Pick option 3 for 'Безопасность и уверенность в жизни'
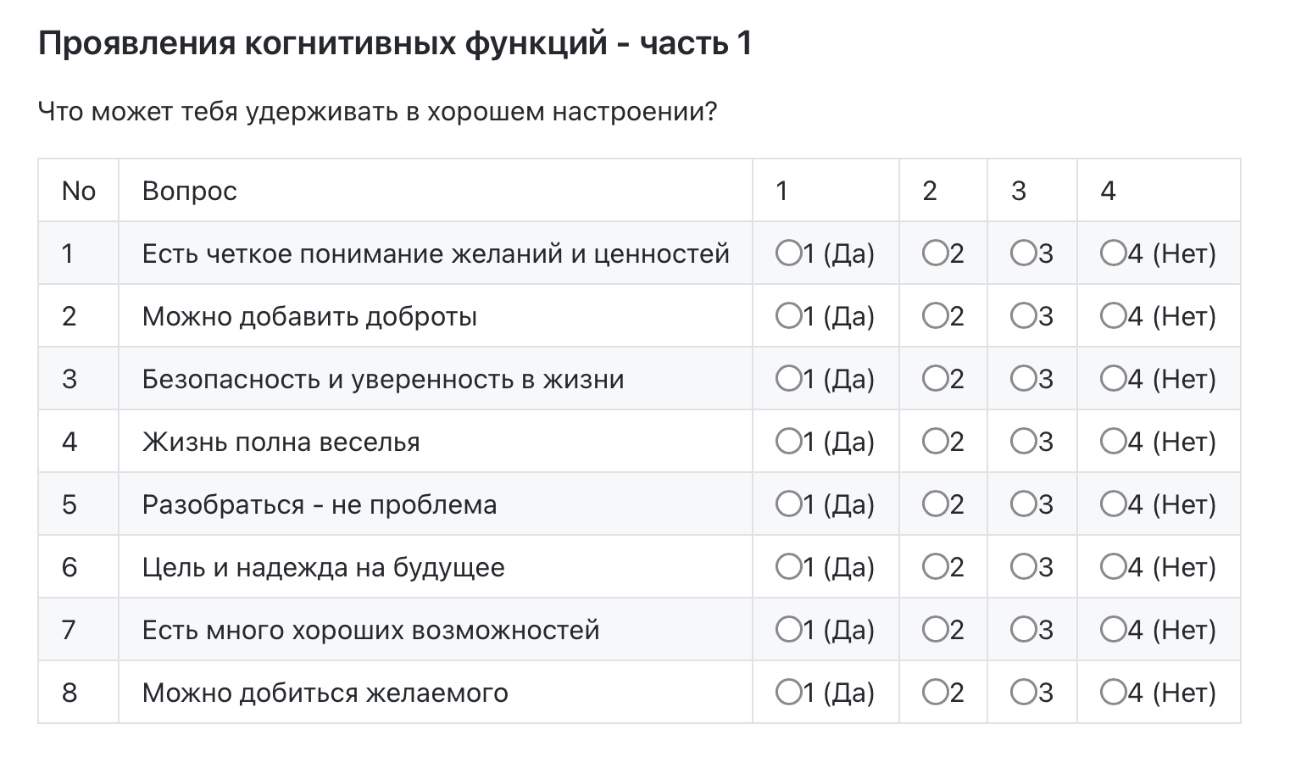The width and height of the screenshot is (1301, 757). (x=1024, y=379)
